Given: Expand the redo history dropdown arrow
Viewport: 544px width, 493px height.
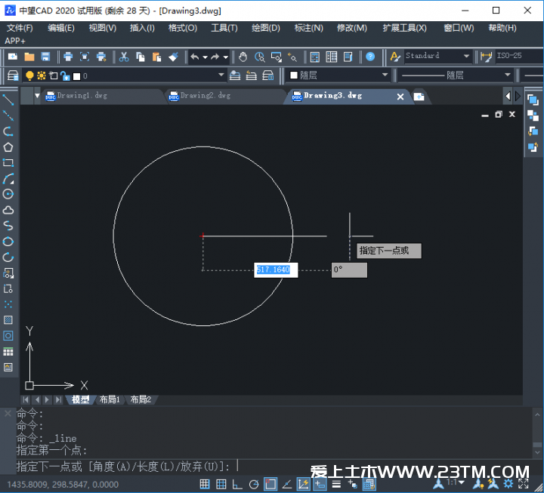Looking at the screenshot, I should (226, 57).
